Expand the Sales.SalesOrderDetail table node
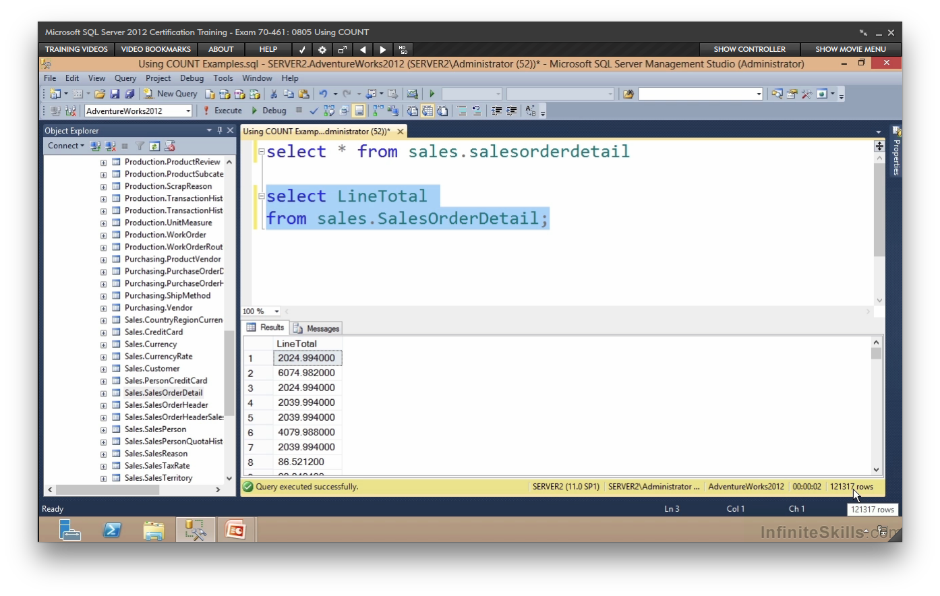 103,393
